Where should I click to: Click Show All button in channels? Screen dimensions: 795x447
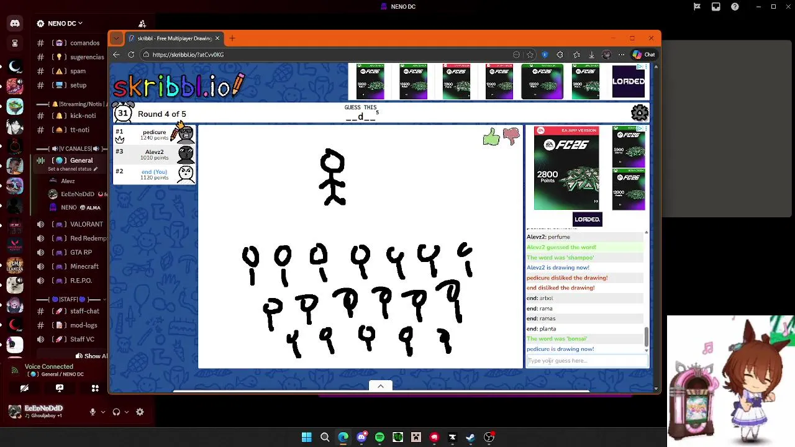click(92, 356)
